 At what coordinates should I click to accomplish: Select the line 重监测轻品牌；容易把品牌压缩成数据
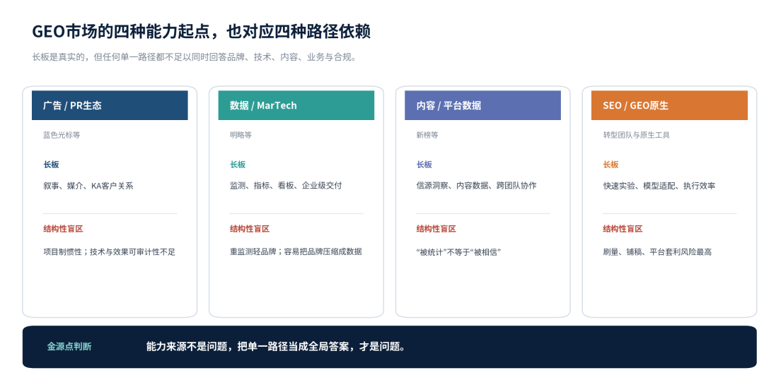click(x=296, y=251)
